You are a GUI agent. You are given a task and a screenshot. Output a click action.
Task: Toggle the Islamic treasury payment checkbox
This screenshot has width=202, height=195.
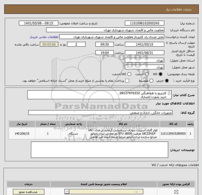pos(127,81)
